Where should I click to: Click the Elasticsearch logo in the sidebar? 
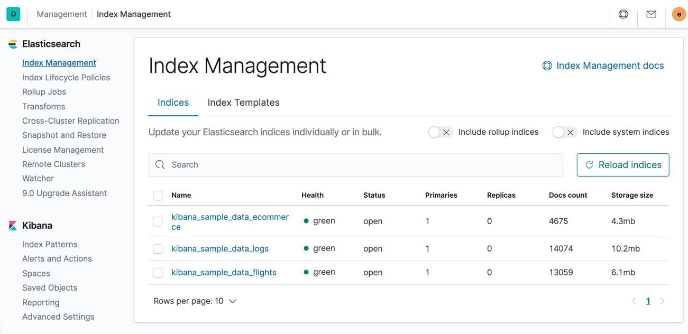(x=12, y=44)
